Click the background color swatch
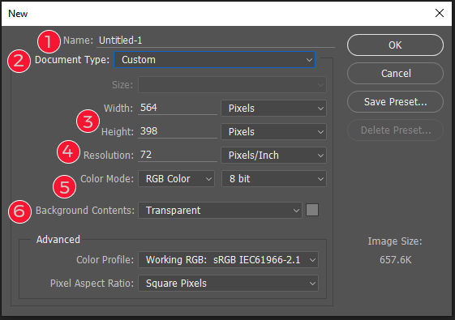The image size is (455, 320). coord(312,210)
